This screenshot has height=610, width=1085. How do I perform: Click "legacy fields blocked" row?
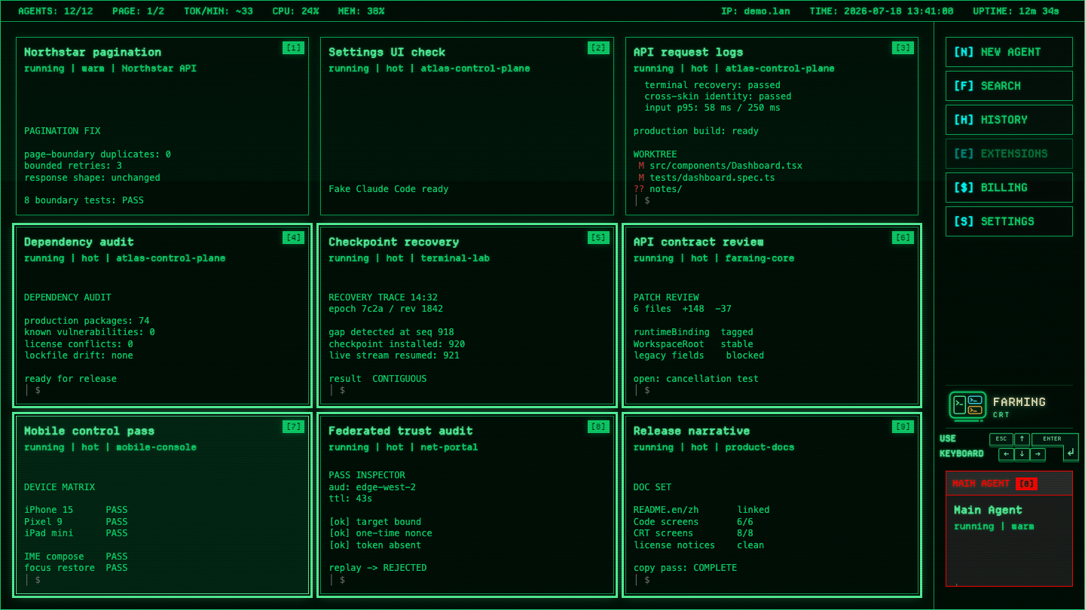pos(698,355)
